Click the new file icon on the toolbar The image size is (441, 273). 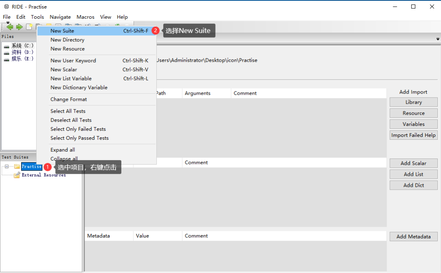click(29, 26)
